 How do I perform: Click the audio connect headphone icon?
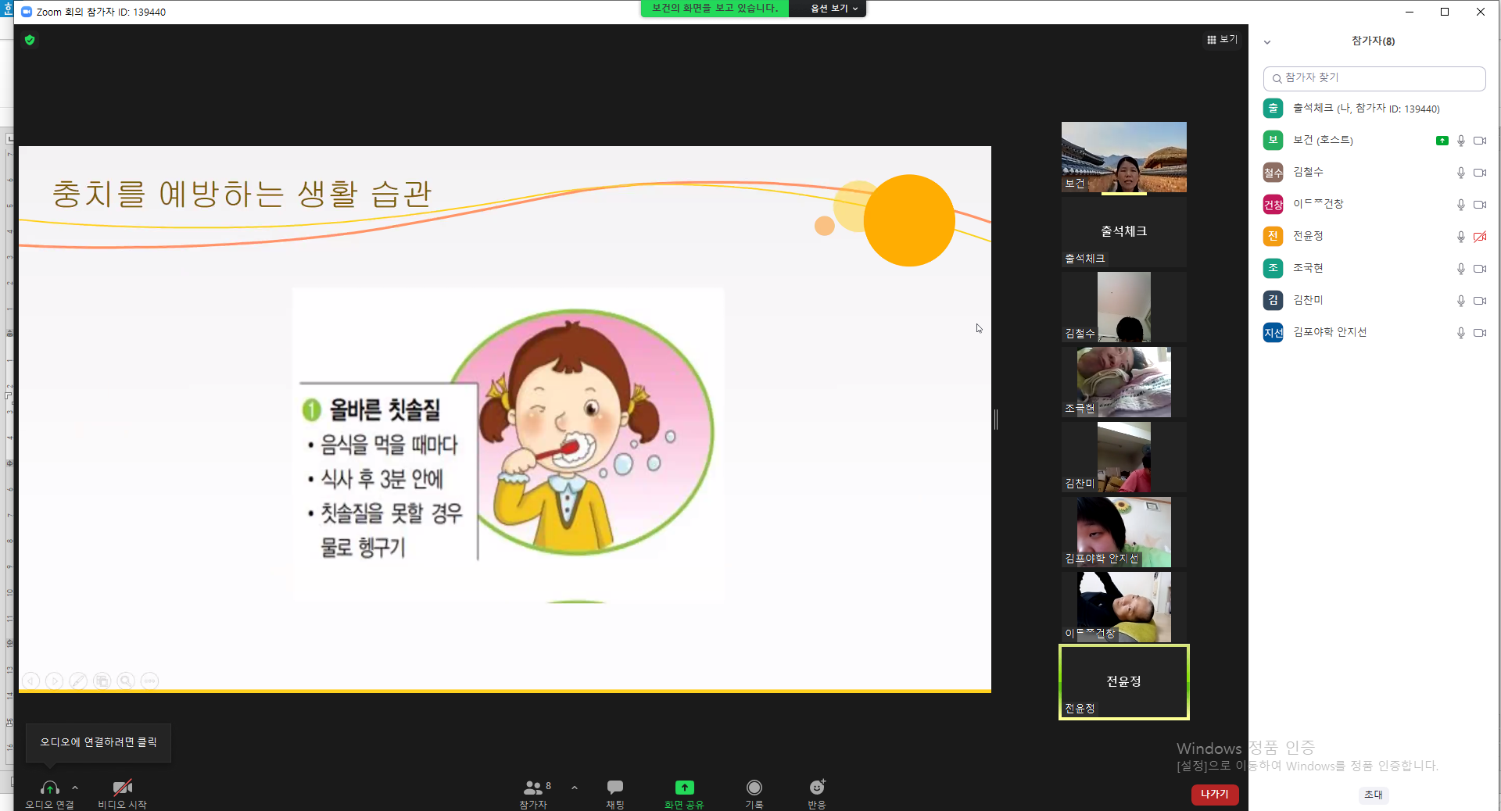49,788
